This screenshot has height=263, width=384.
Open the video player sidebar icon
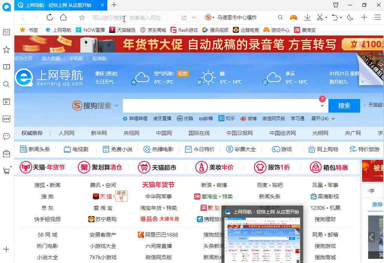tap(6, 102)
